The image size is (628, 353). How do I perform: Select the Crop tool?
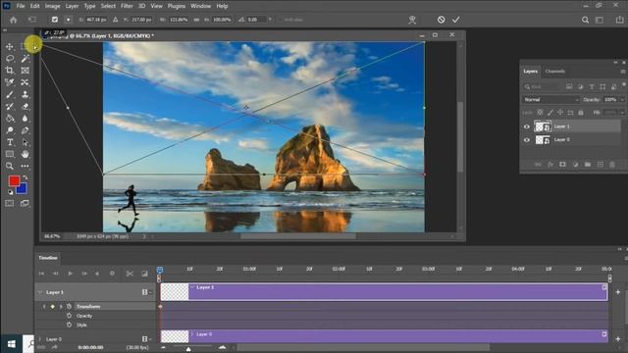10,71
